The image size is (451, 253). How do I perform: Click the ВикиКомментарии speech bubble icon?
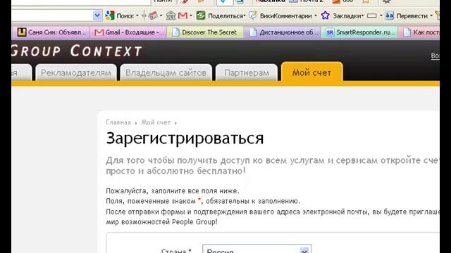coord(253,15)
